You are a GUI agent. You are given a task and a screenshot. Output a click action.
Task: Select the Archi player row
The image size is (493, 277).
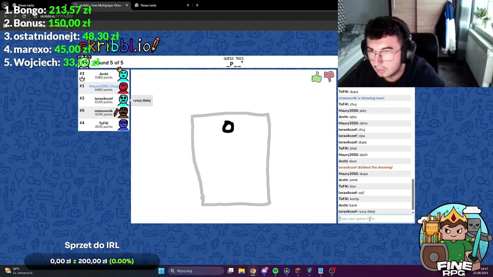104,75
